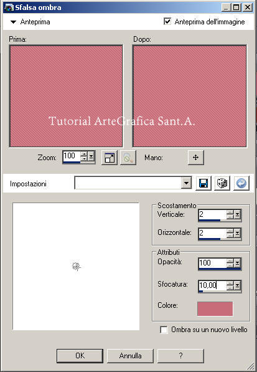Screen dimensions: 257x372
Task: Collapse the Anteprima section triangle
Action: pyautogui.click(x=13, y=22)
